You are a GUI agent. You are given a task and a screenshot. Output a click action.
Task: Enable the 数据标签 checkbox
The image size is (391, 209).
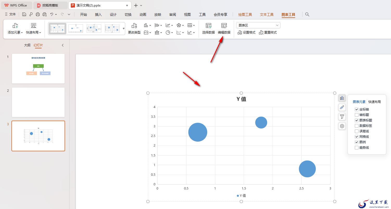(x=357, y=126)
